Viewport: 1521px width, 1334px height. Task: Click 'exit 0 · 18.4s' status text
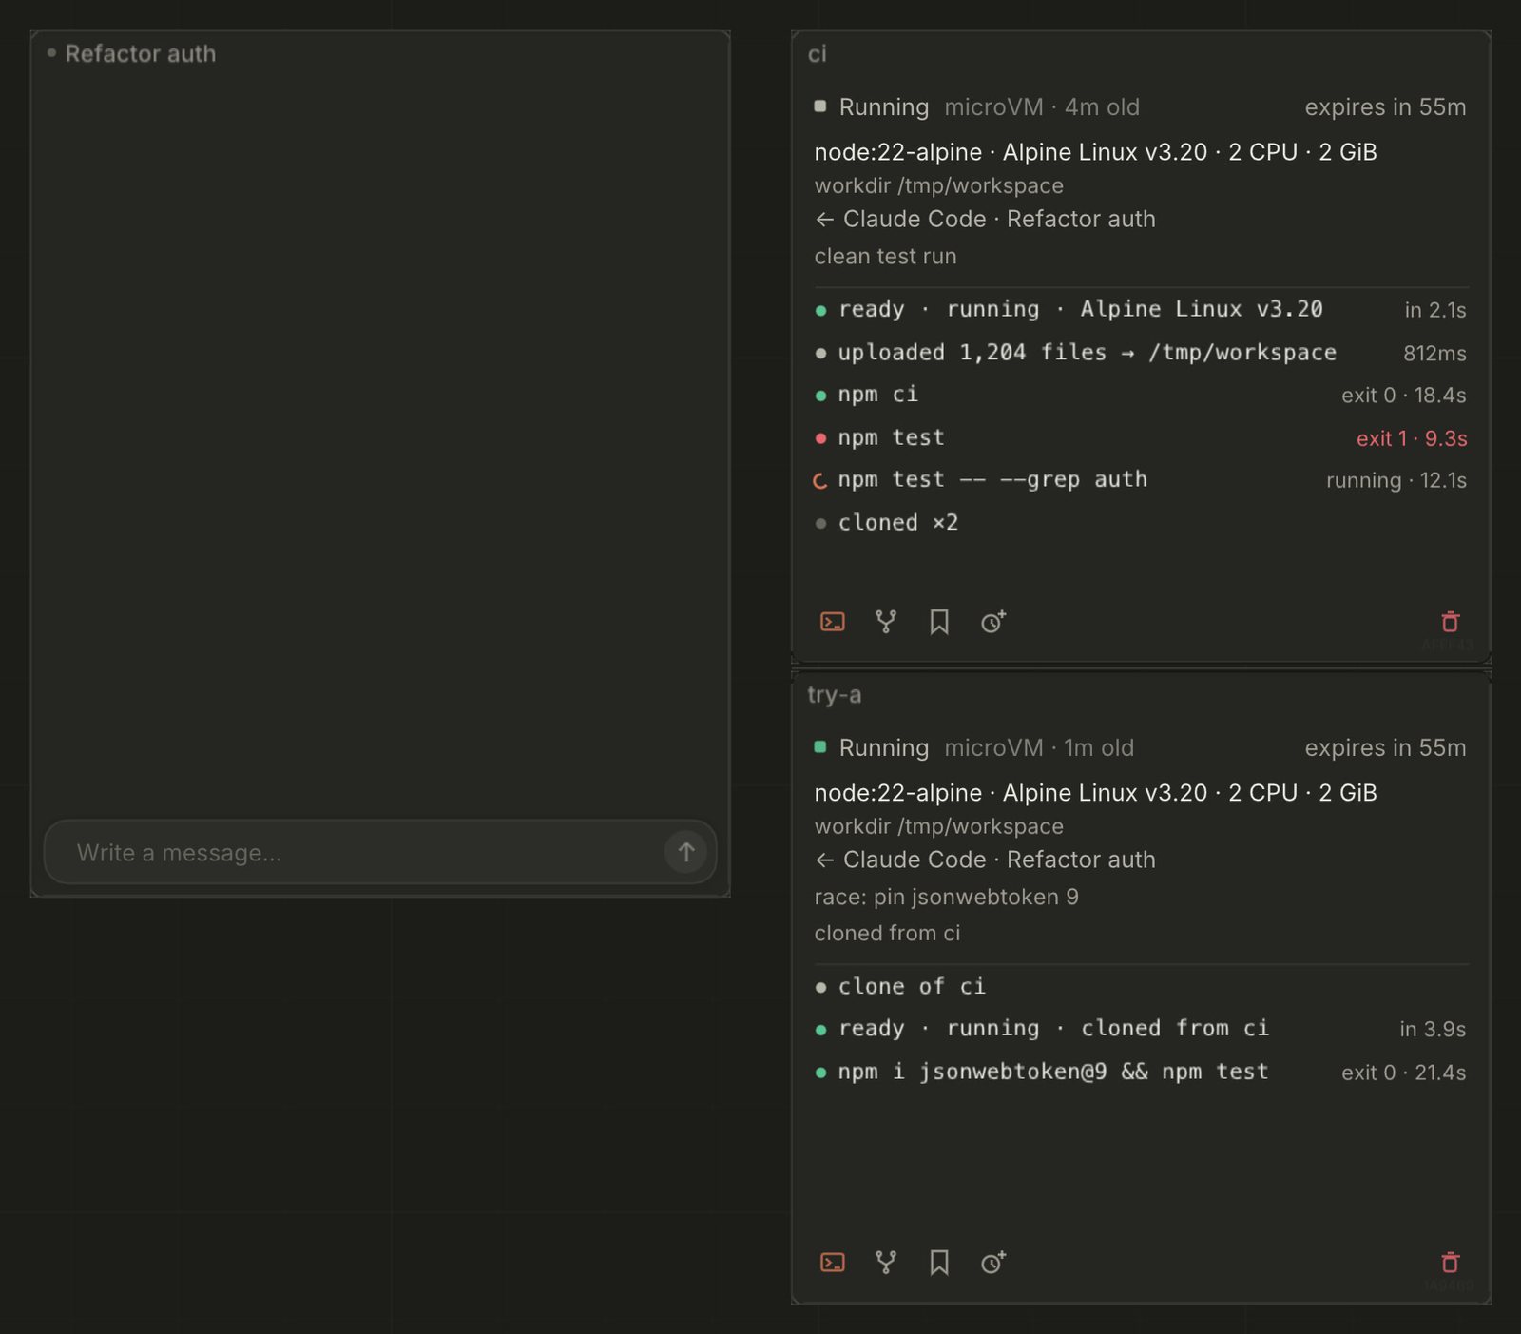1403,396
